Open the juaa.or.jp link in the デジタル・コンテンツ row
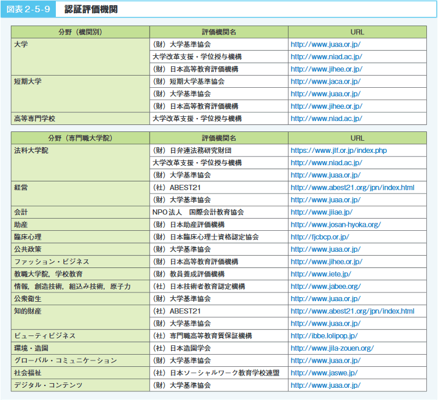 (x=325, y=385)
